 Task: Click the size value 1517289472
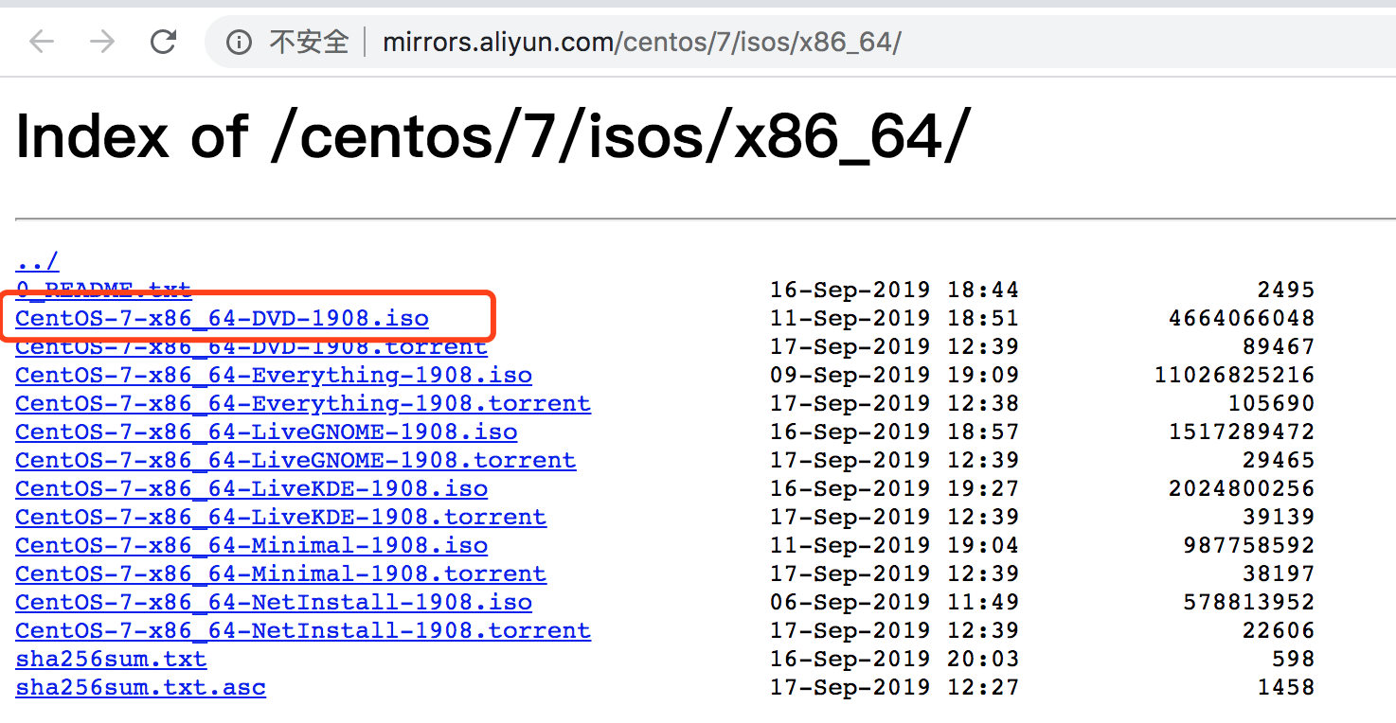click(x=1242, y=432)
